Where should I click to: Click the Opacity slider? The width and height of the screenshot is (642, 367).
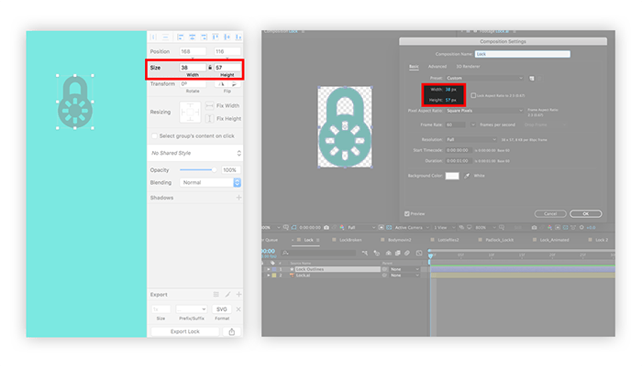(198, 169)
